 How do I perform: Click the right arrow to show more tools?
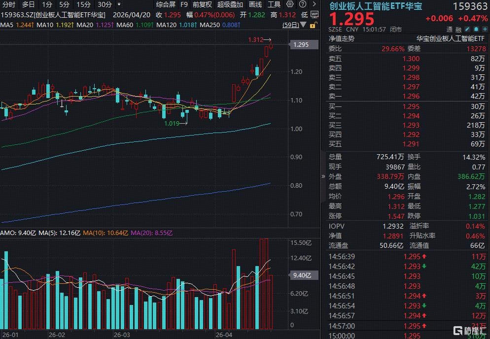(x=315, y=4)
